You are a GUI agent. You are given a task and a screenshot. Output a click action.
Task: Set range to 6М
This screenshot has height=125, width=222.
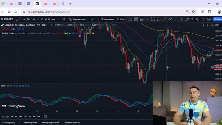(20, 117)
